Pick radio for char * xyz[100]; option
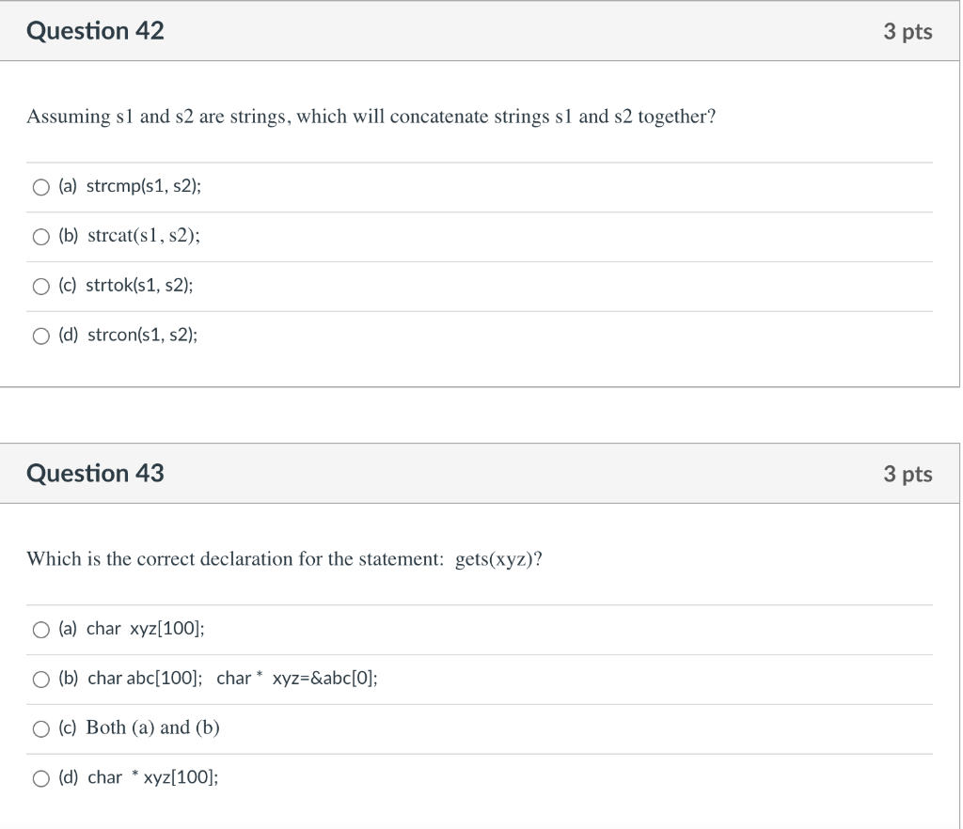 (x=41, y=778)
